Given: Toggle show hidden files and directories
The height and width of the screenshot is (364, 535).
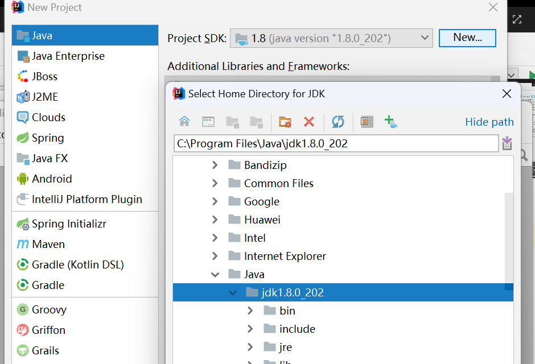Looking at the screenshot, I should (x=367, y=122).
